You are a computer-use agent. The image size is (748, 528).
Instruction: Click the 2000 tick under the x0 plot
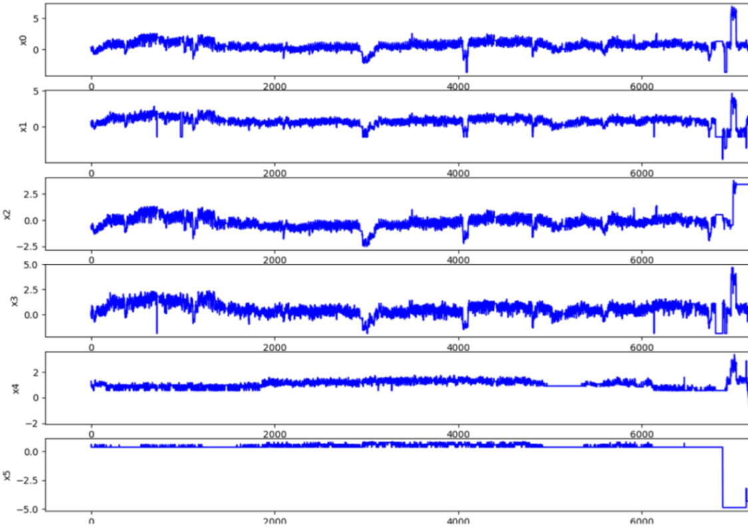(x=275, y=86)
